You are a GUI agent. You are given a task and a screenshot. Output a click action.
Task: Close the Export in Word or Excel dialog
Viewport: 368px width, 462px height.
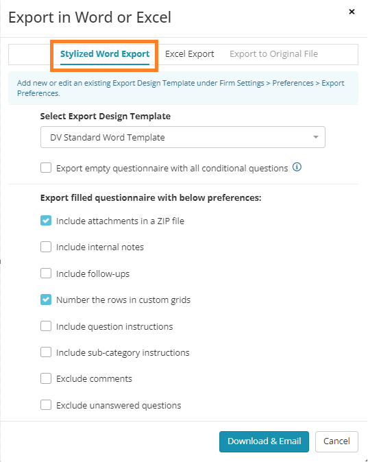pyautogui.click(x=352, y=12)
